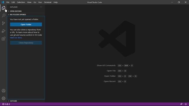Open the Search view icon

coord(4,16)
